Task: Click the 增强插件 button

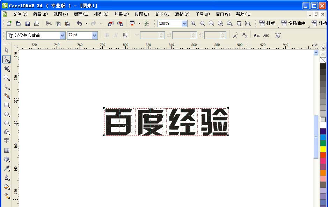Action: pos(293,23)
